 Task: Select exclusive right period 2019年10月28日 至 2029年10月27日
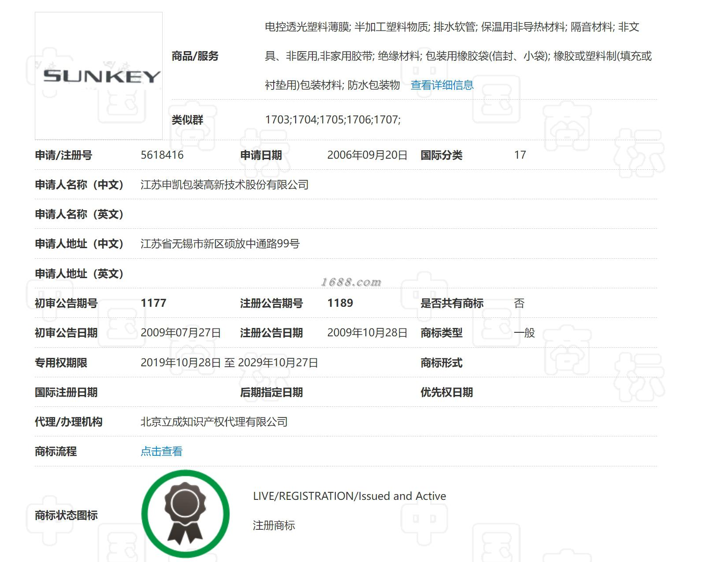pyautogui.click(x=229, y=363)
